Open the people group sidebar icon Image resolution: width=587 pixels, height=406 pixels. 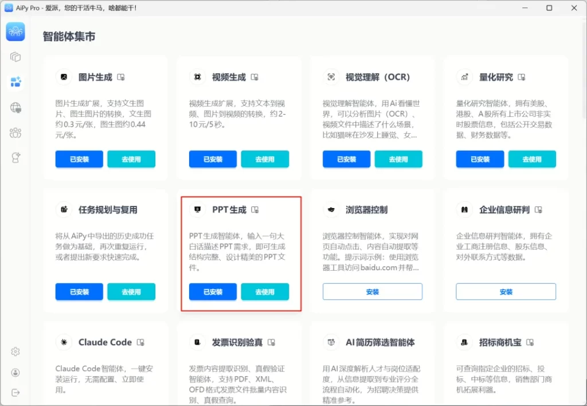click(15, 132)
